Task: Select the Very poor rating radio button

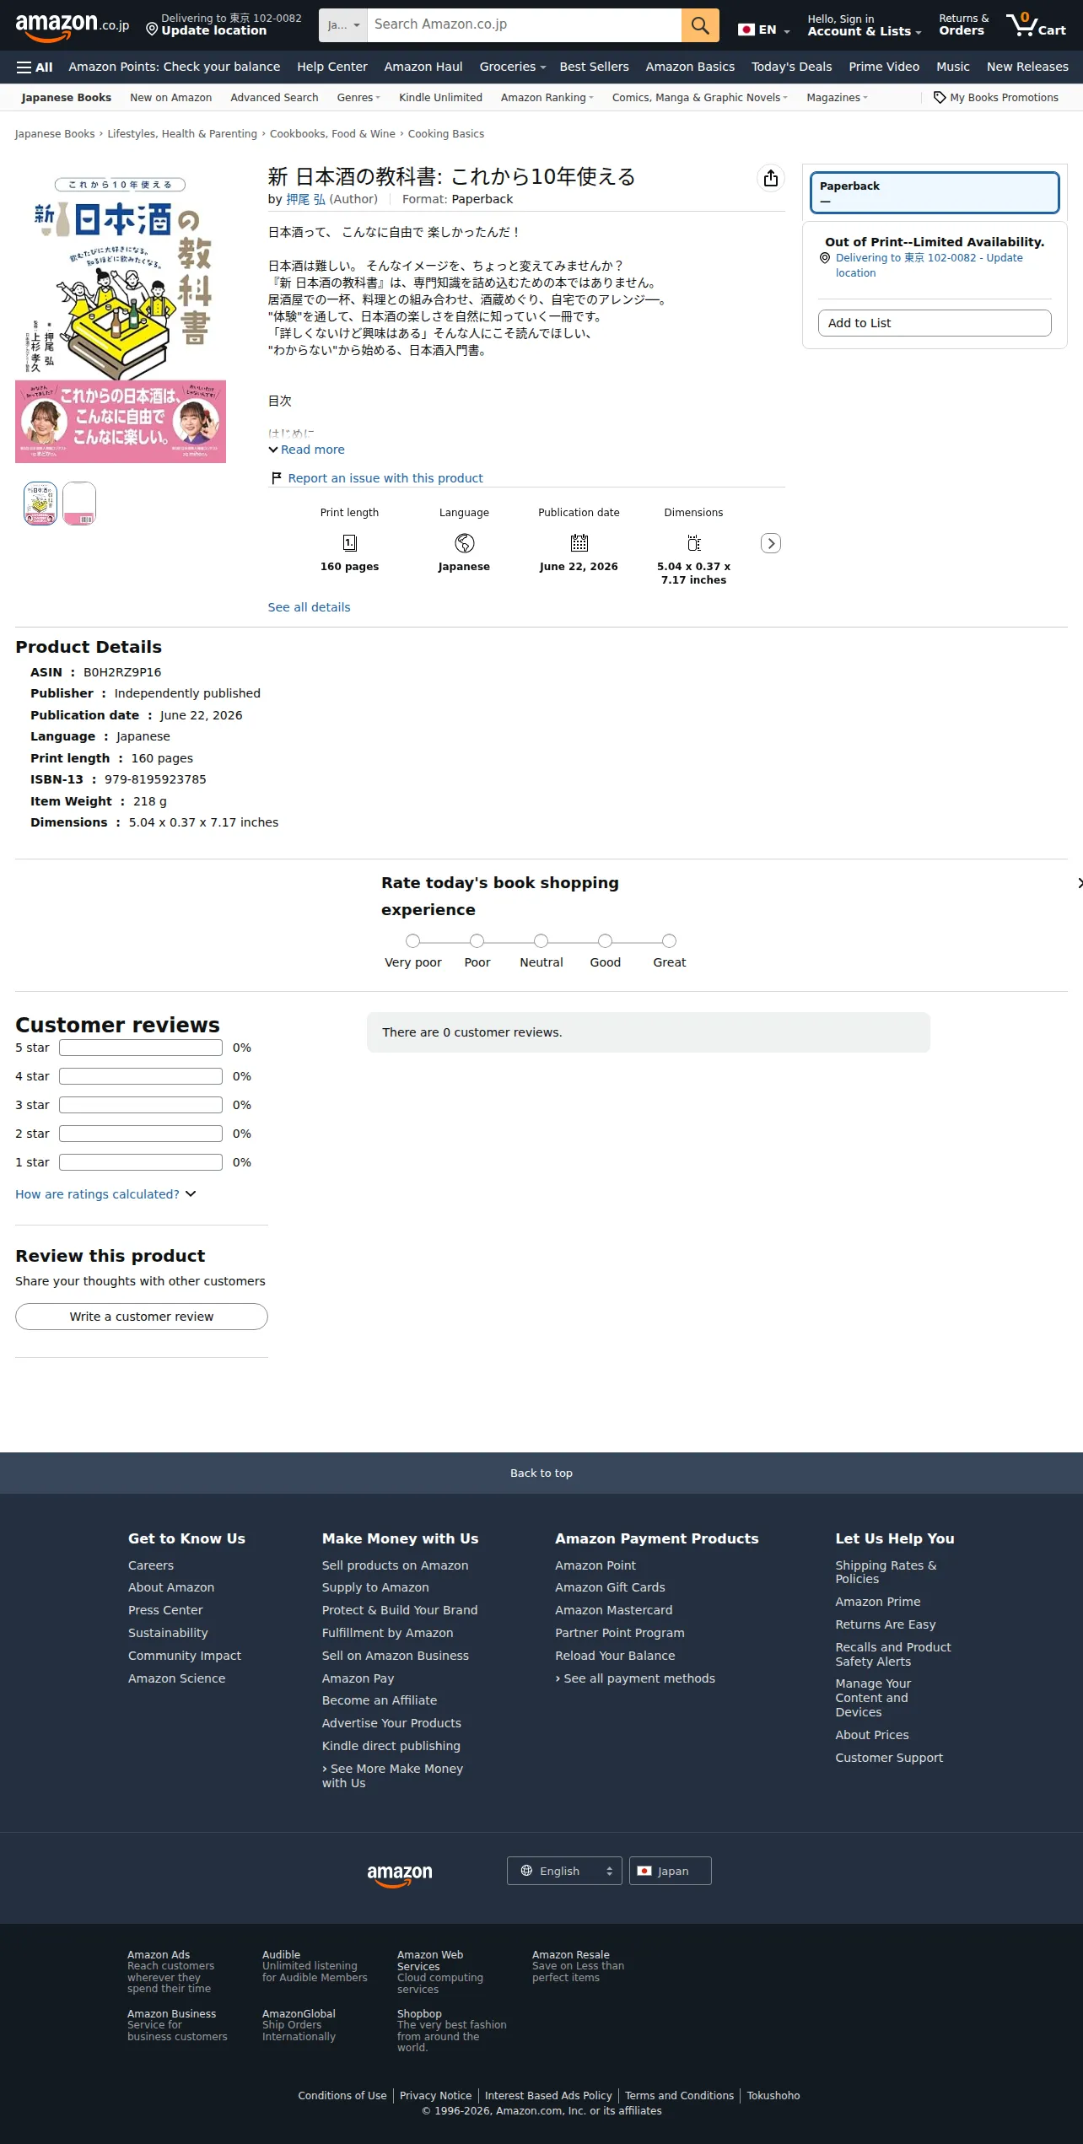Action: pos(412,940)
